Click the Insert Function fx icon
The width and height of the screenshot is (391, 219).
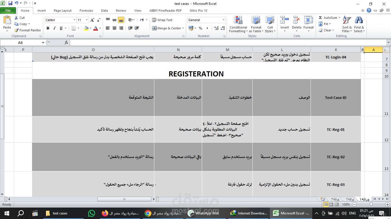point(66,42)
